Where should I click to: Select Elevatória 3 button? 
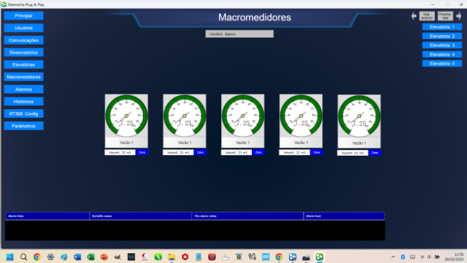click(442, 45)
